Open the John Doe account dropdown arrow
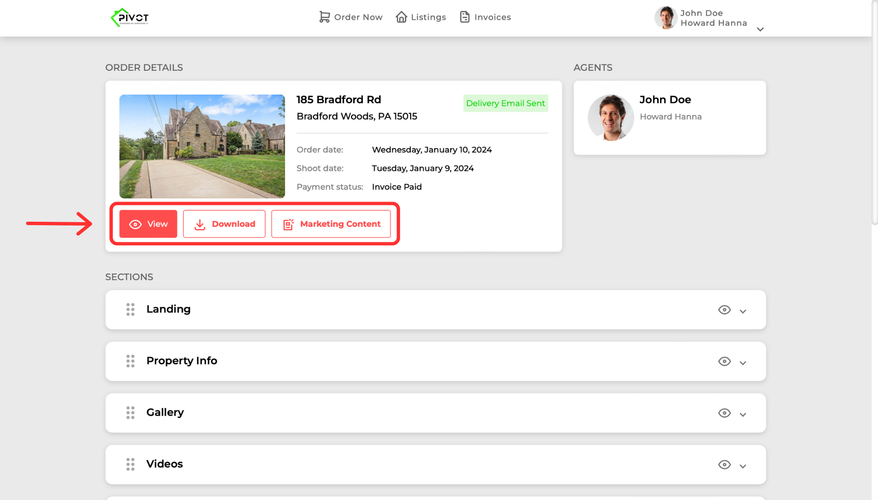This screenshot has width=878, height=500. [x=760, y=29]
